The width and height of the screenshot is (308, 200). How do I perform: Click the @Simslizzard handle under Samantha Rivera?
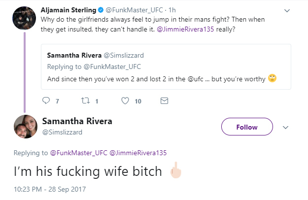point(61,132)
